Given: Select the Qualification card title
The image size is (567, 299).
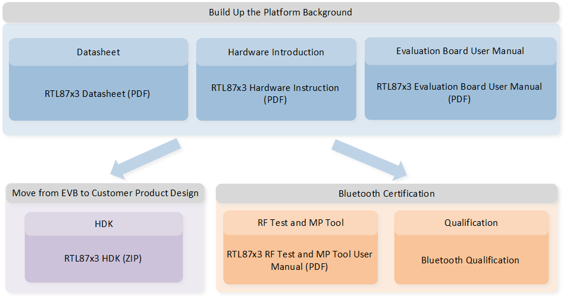Looking at the screenshot, I should tap(471, 223).
